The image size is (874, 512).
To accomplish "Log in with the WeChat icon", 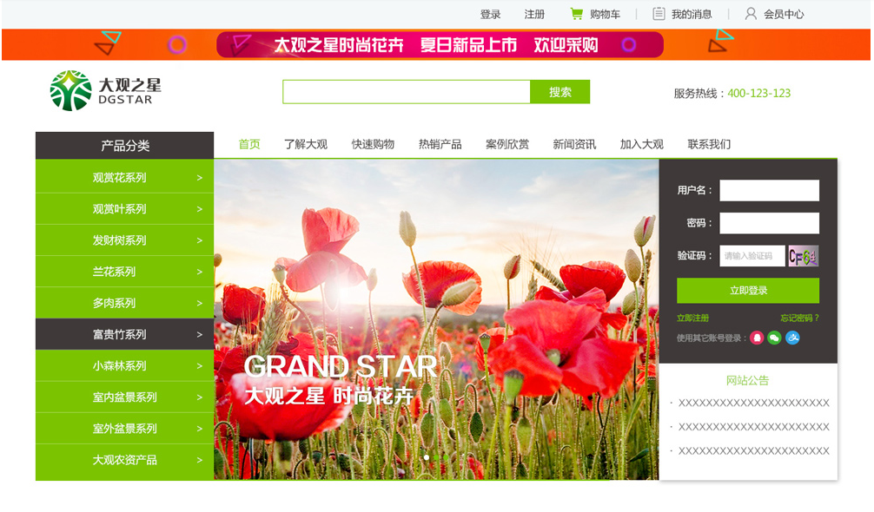I will coord(774,338).
